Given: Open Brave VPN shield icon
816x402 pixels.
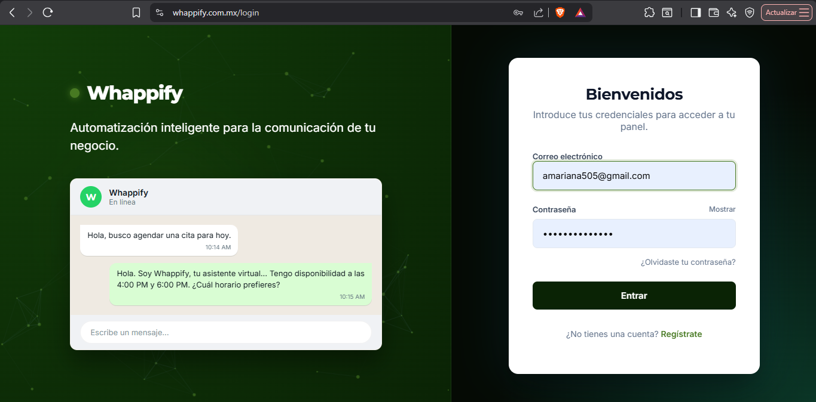Looking at the screenshot, I should pos(750,13).
